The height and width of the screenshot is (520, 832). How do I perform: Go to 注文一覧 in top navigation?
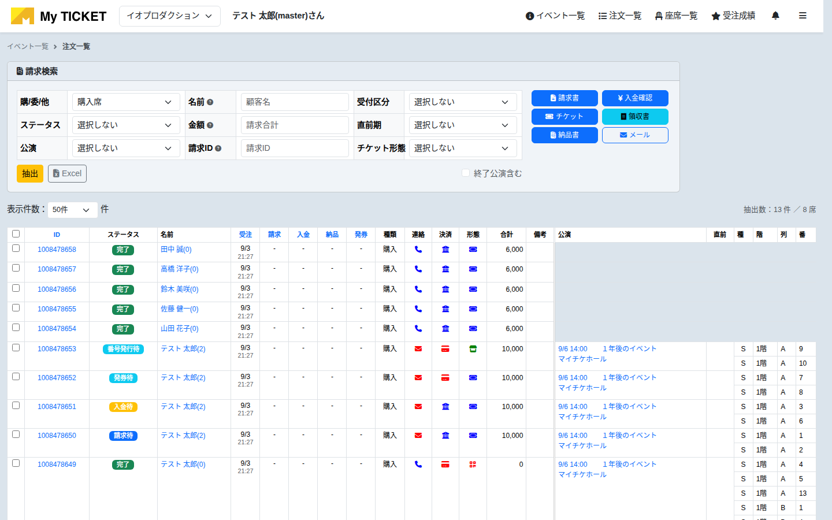[620, 16]
